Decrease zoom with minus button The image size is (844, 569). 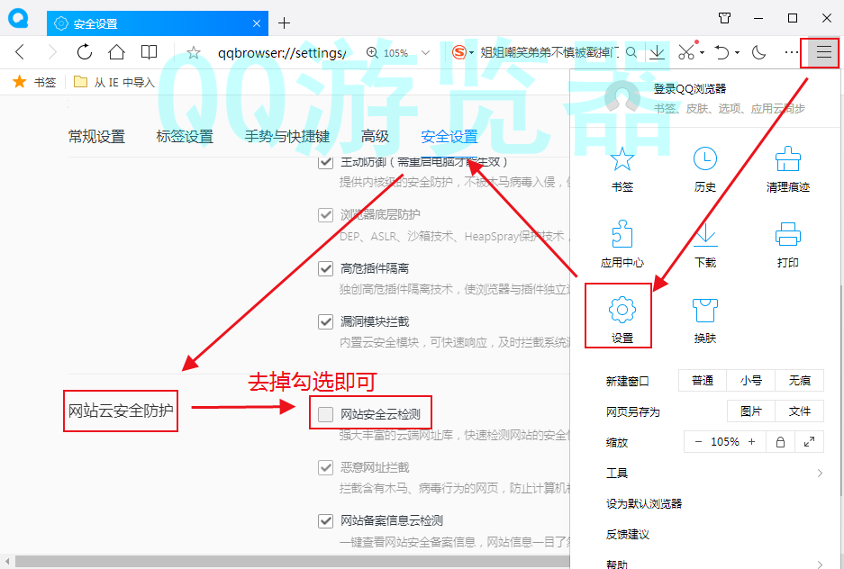click(698, 442)
